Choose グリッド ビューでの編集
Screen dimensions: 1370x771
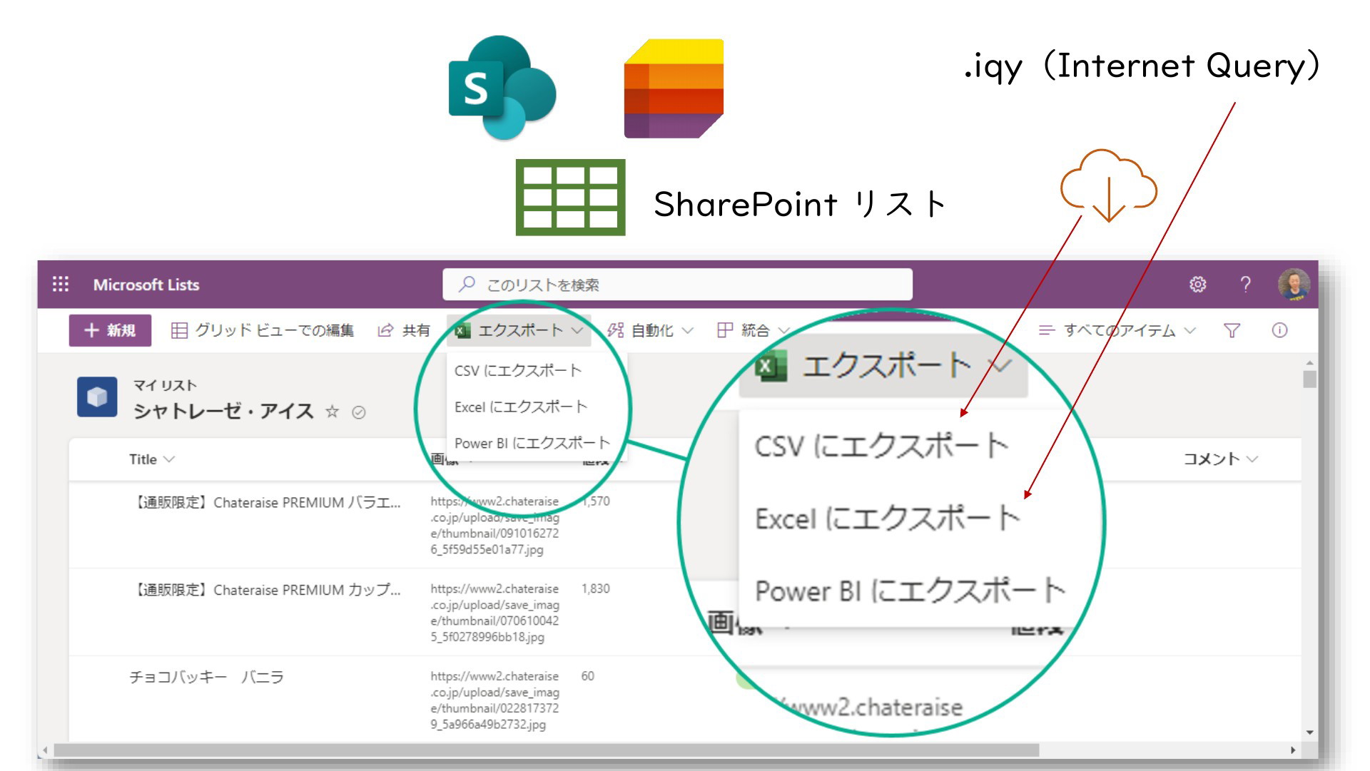pyautogui.click(x=263, y=330)
